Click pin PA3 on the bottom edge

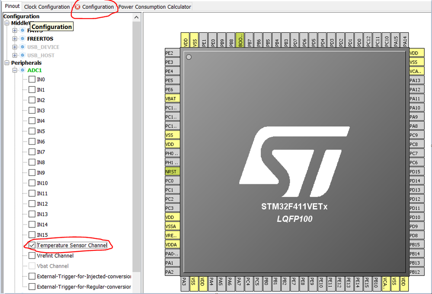click(x=184, y=284)
